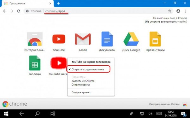Click the browser forward arrow
Viewport: 190px width, 118px height.
12,11
